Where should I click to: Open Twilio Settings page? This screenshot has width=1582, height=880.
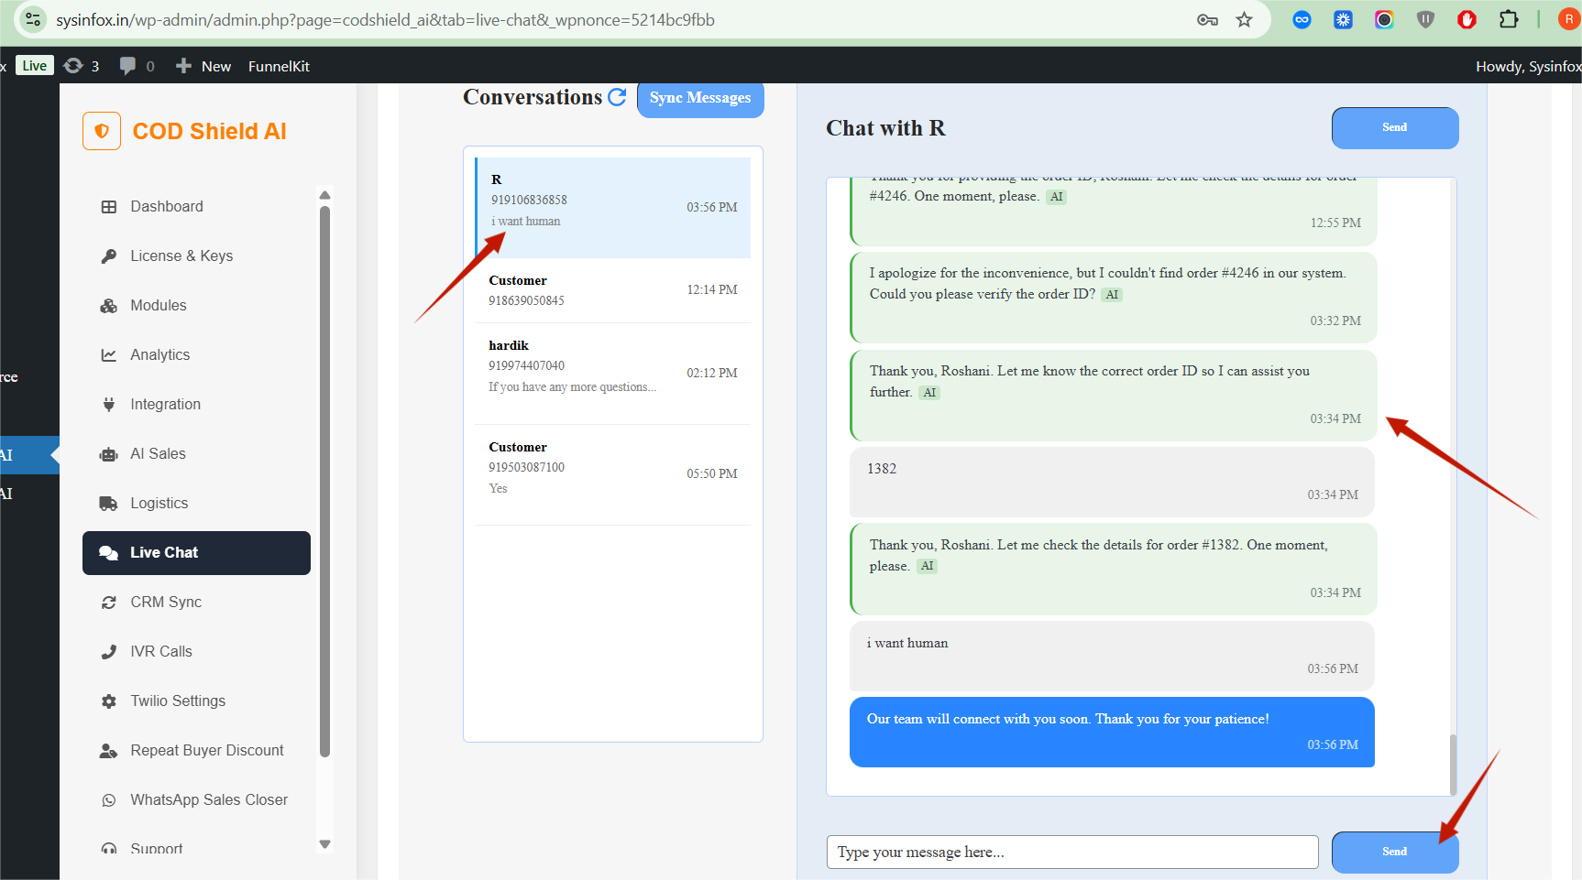(177, 701)
